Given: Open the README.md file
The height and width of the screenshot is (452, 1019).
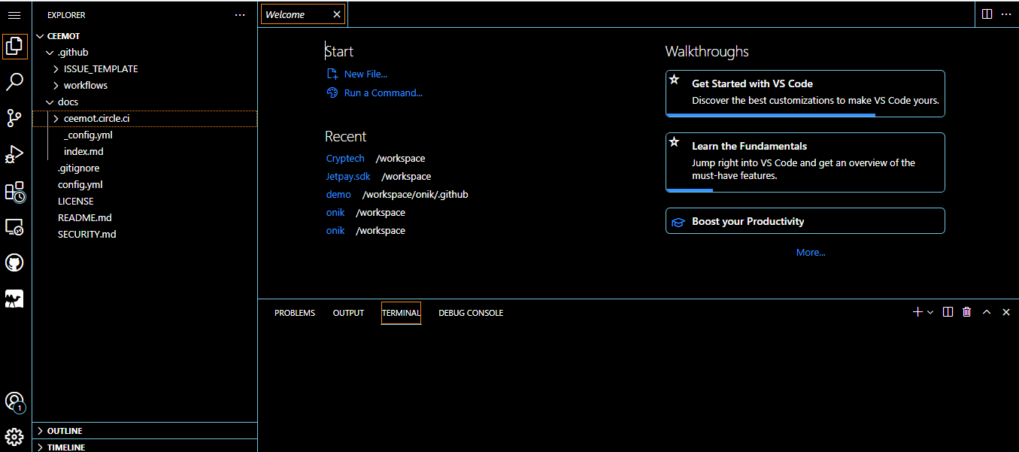Looking at the screenshot, I should point(84,218).
